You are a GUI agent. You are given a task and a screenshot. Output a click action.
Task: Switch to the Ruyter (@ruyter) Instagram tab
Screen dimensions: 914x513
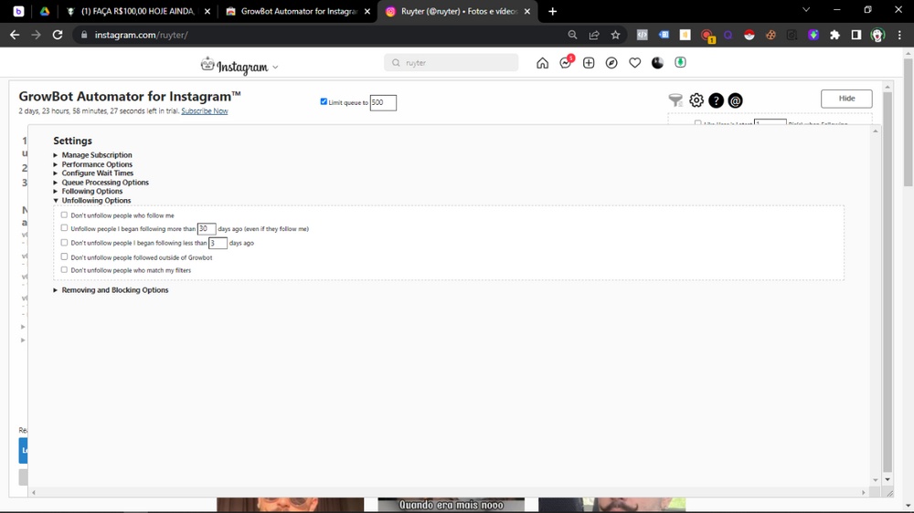[x=458, y=12]
